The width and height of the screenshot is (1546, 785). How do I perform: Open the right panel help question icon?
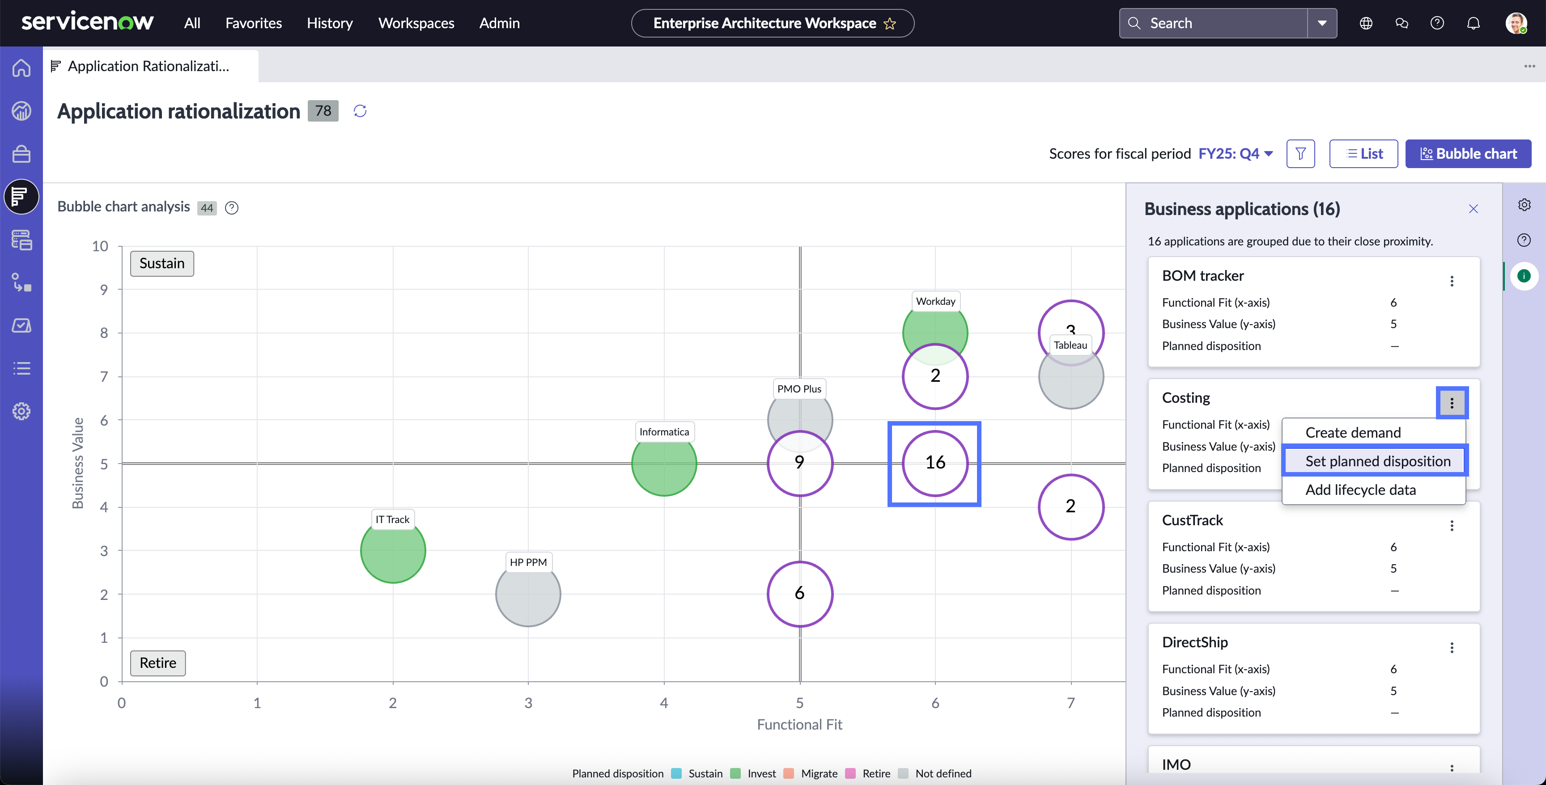coord(1524,240)
